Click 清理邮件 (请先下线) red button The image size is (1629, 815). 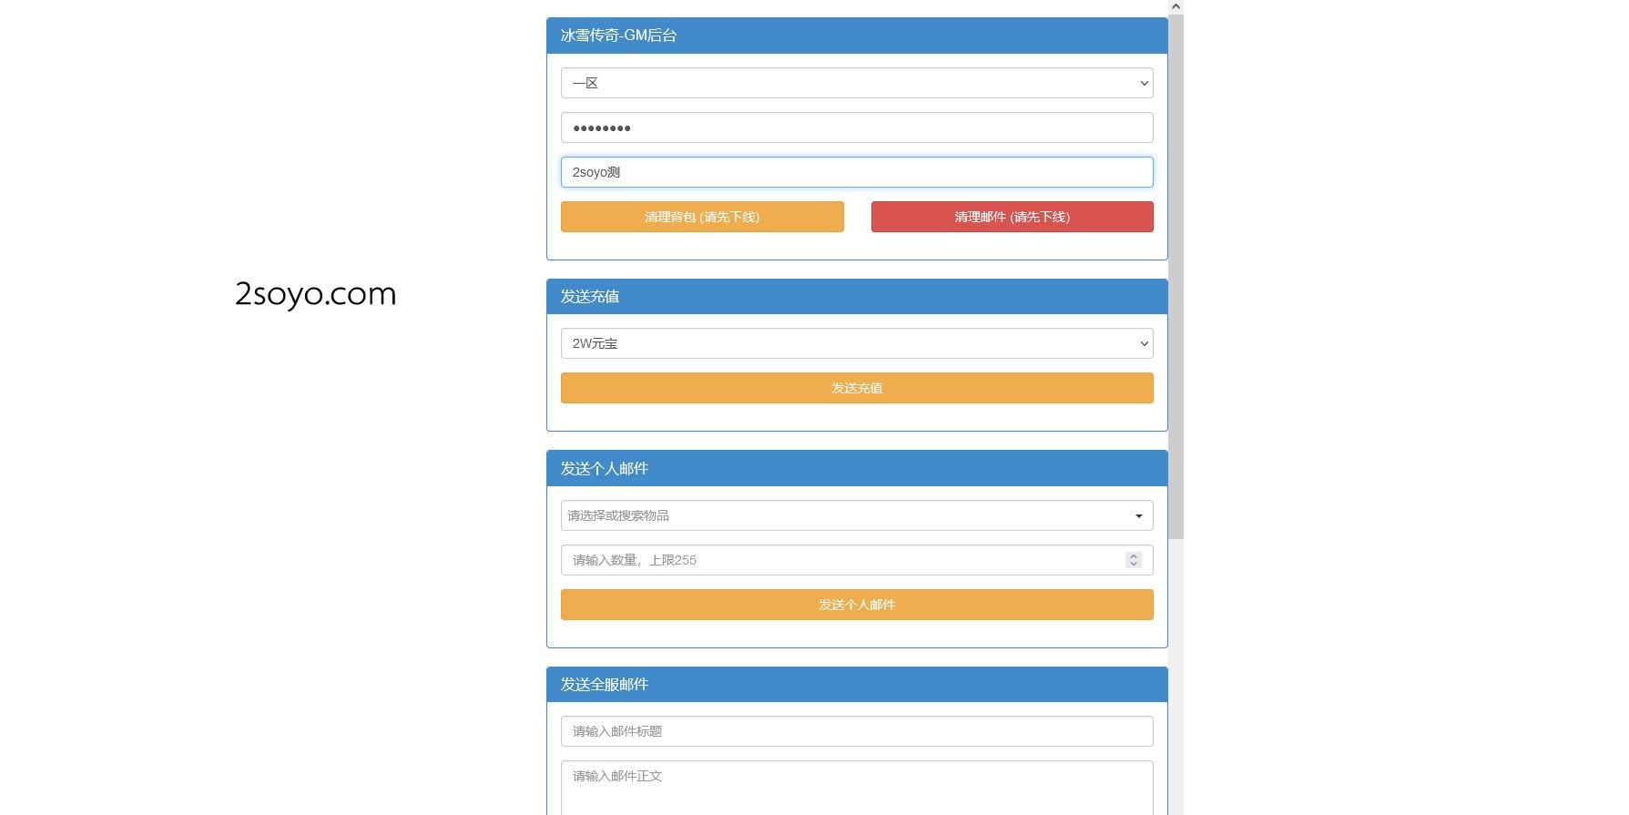tap(1012, 217)
